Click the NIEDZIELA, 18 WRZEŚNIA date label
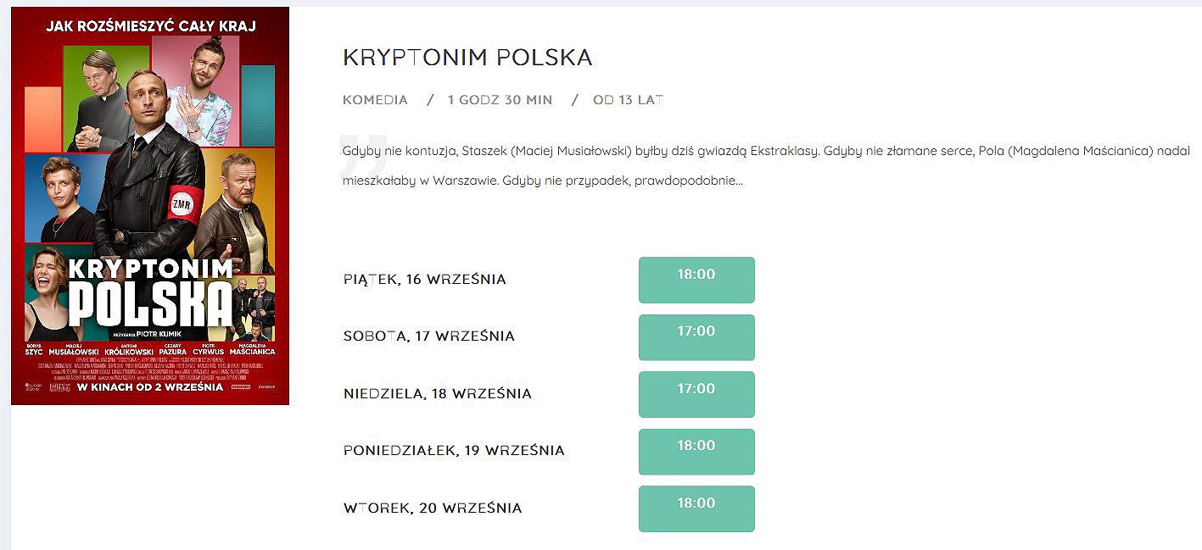 [438, 394]
